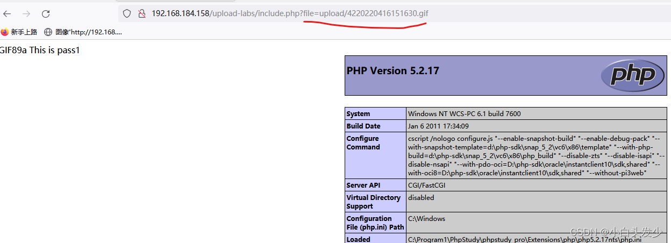Focus the address bar URL field
Viewport: 671px width, 243px height.
click(x=394, y=13)
